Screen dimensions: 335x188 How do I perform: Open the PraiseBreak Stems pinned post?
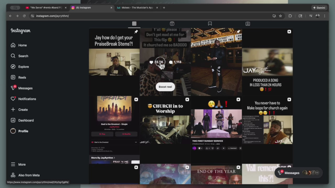114,62
